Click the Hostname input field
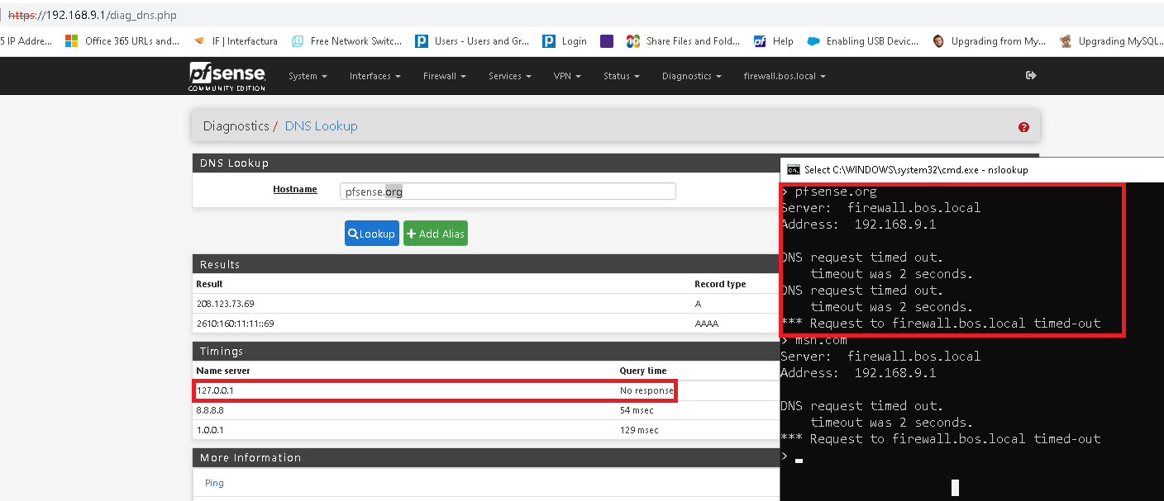Screen dimensions: 1164x501 [x=508, y=191]
